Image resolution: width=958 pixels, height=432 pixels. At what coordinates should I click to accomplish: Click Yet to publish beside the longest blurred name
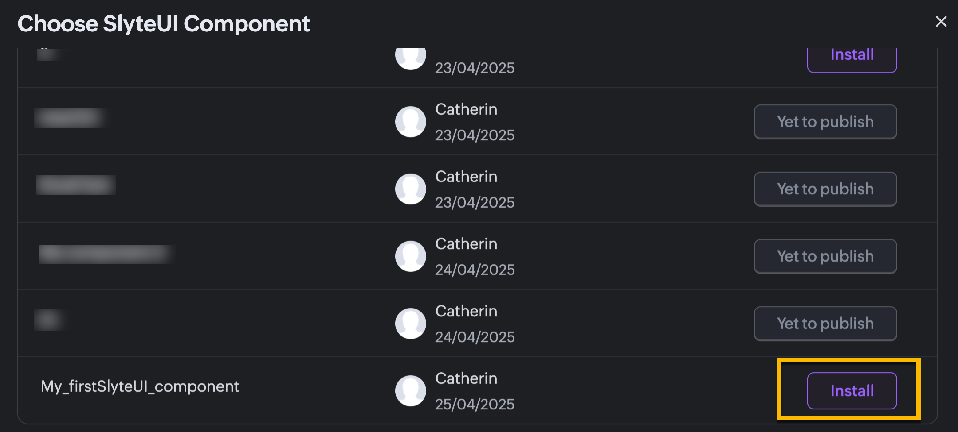825,256
